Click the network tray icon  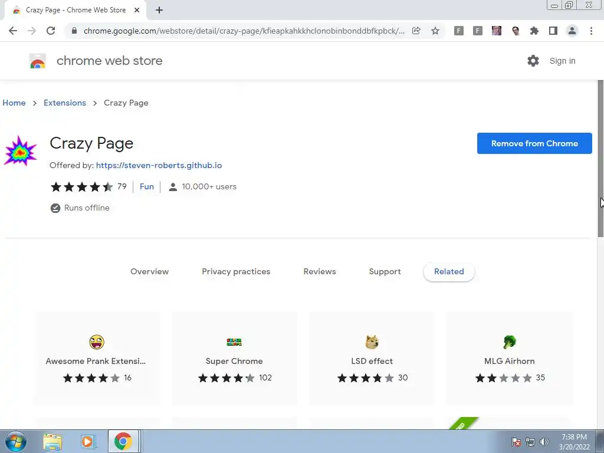coord(530,442)
